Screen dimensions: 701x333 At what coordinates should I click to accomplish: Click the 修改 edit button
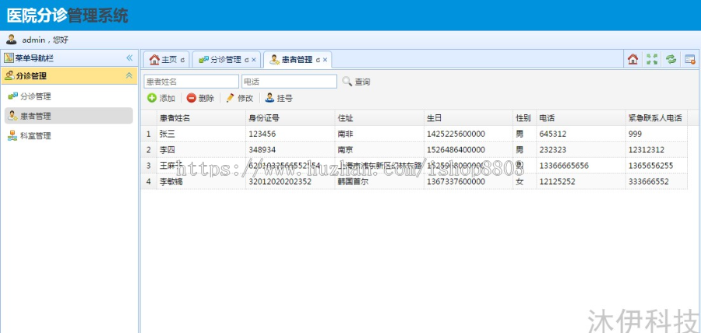click(x=240, y=98)
